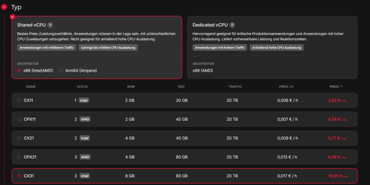Click the 0,009 € / h hourly price
Screen dimensions: 370x185
(x=288, y=138)
